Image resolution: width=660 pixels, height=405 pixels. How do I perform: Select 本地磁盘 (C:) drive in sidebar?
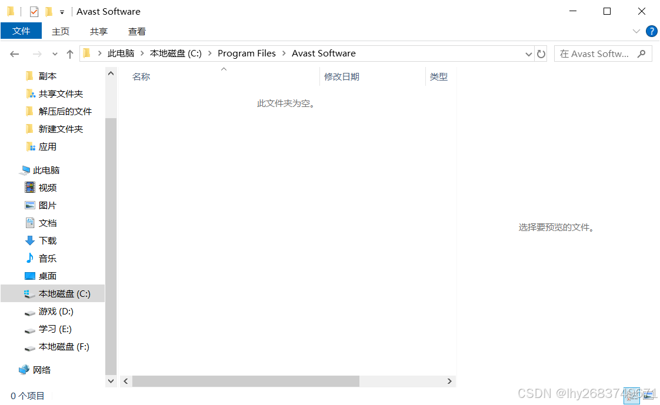click(x=52, y=293)
